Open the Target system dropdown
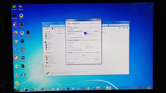166x93 pixels. click(x=92, y=35)
